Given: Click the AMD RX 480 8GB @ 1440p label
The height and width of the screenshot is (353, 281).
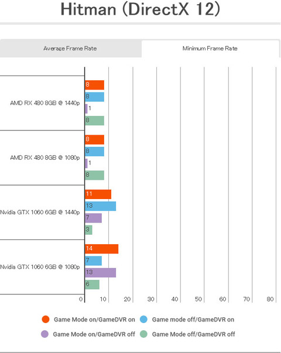Looking at the screenshot, I should 45,103.
